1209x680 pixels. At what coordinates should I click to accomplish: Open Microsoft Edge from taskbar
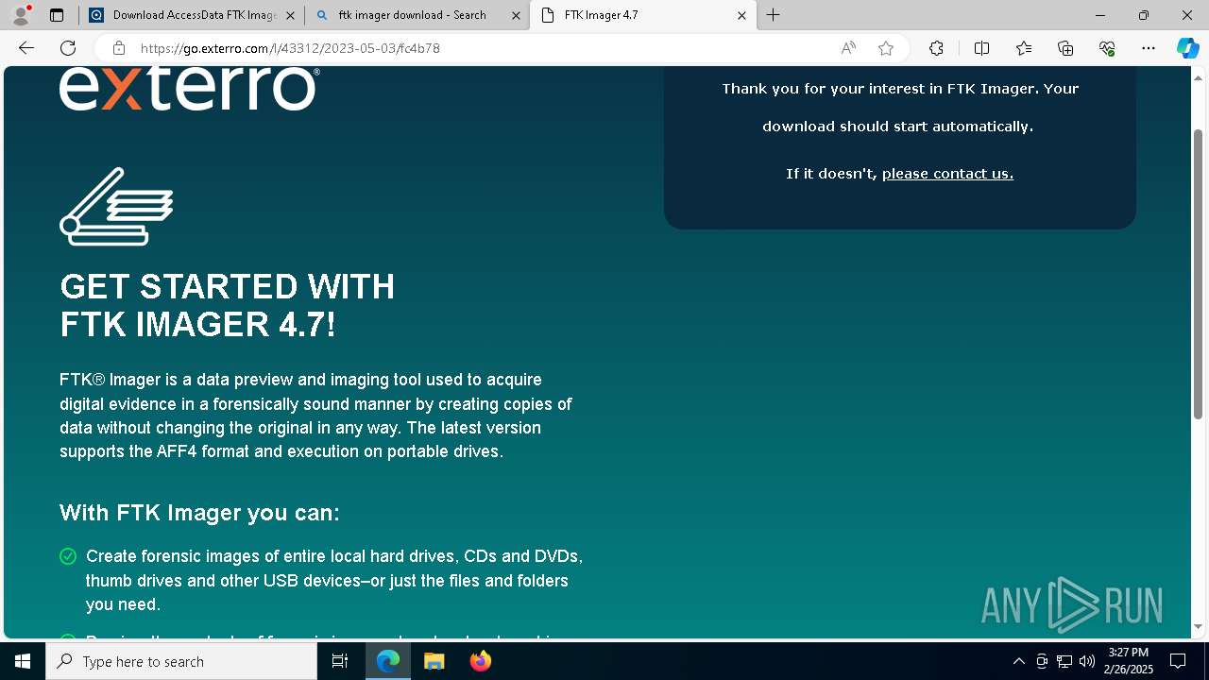pyautogui.click(x=388, y=661)
